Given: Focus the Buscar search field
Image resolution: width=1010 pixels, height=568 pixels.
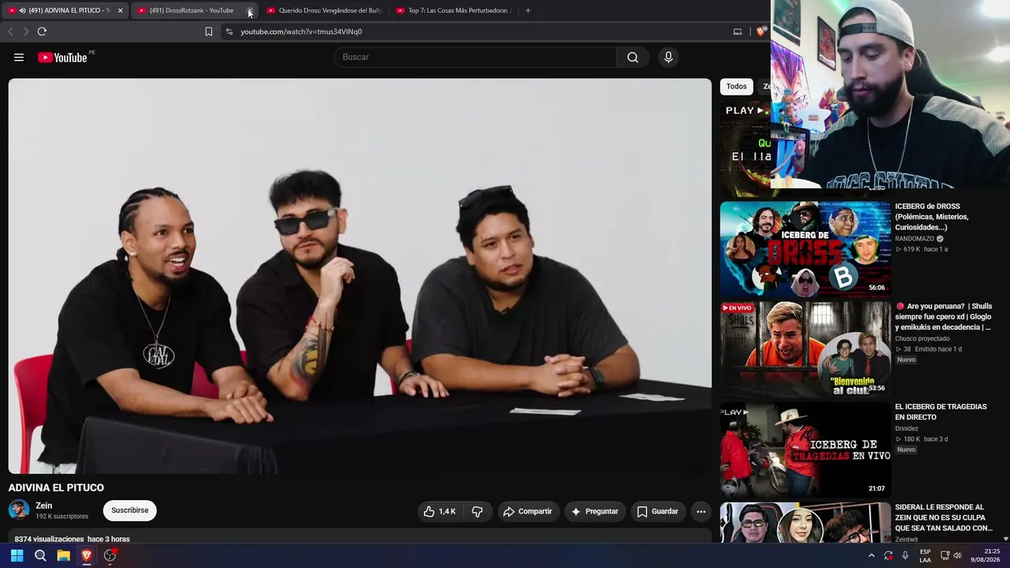Looking at the screenshot, I should (x=475, y=57).
